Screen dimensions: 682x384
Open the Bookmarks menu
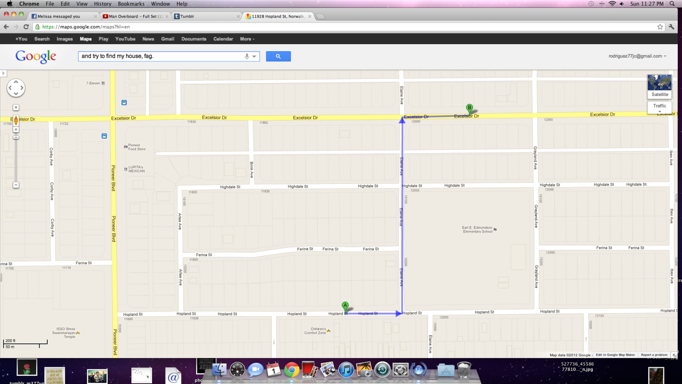(131, 4)
